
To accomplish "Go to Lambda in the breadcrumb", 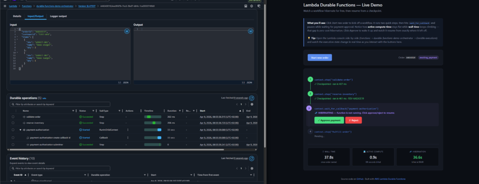I will [x=13, y=6].
